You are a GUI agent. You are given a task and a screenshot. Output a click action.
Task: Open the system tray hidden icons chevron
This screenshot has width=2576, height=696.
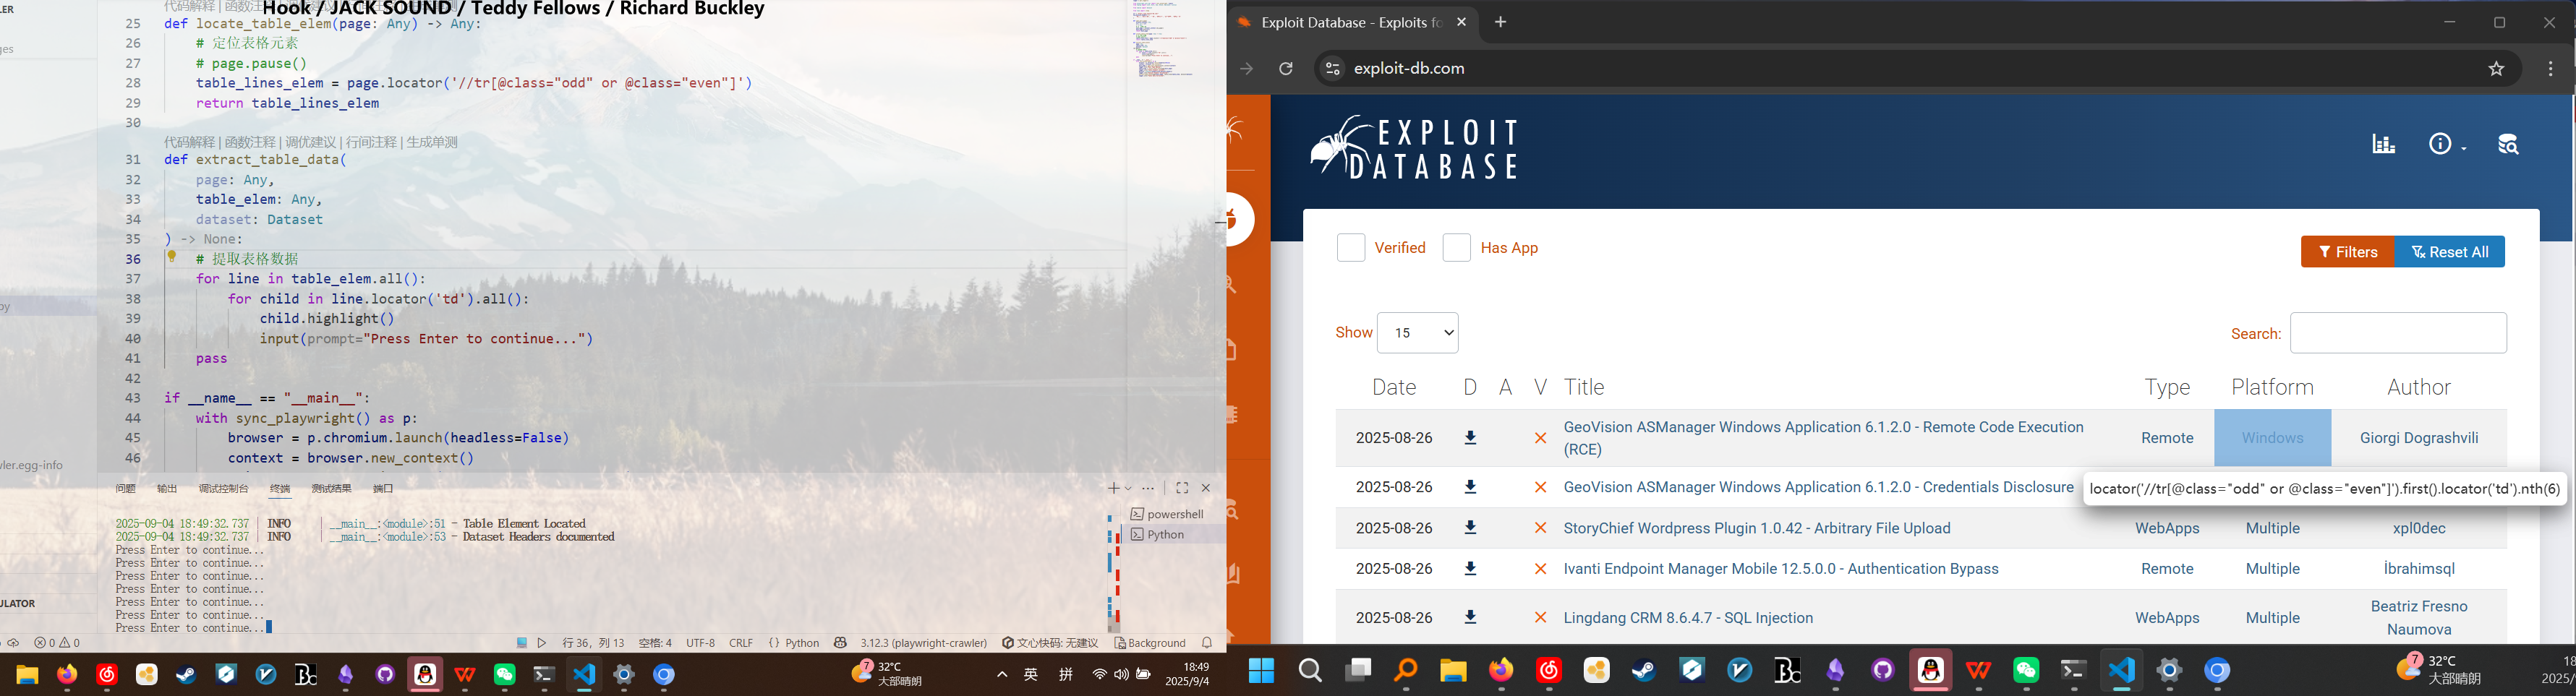[1002, 675]
